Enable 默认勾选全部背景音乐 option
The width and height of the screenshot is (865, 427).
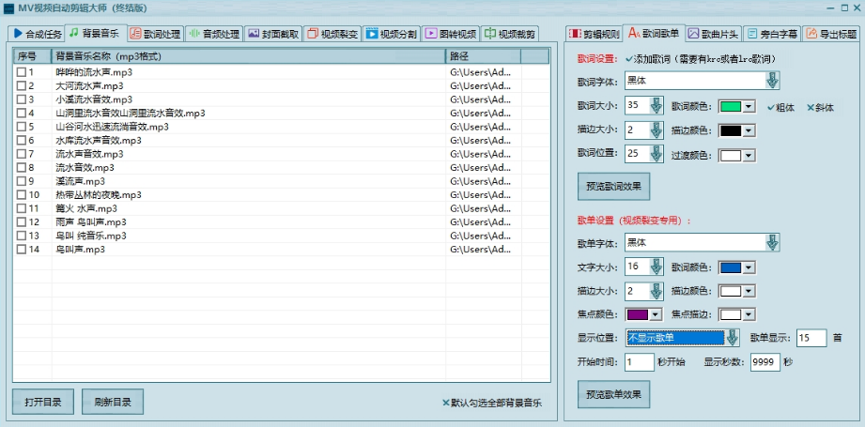point(446,403)
